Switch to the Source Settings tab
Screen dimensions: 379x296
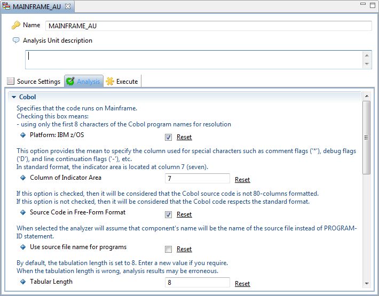coord(34,82)
